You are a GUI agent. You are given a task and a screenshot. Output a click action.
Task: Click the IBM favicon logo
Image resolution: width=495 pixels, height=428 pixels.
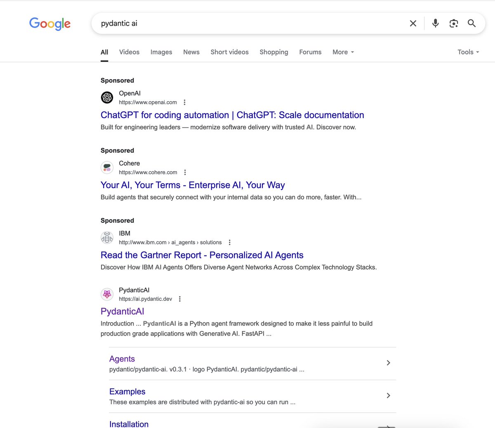pyautogui.click(x=107, y=238)
